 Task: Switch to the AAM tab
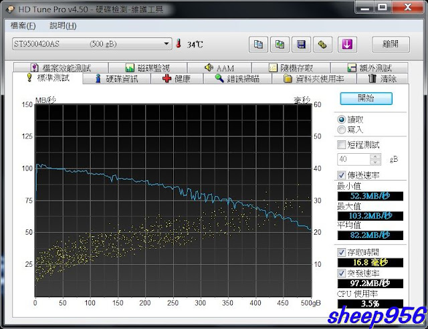click(x=219, y=68)
